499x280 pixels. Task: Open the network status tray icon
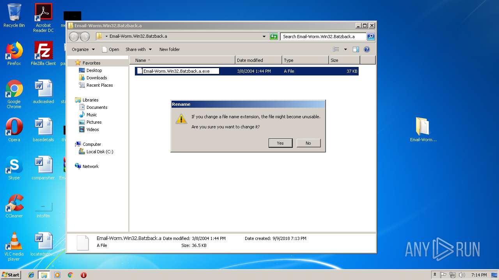coord(453,275)
